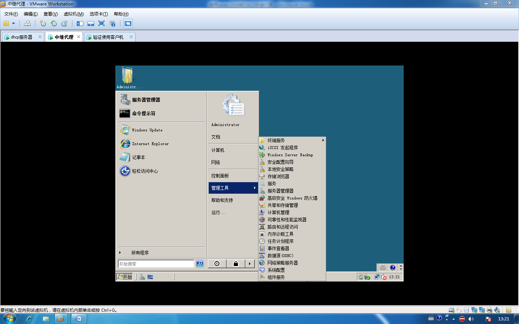Open the 文件(F) menu
The width and height of the screenshot is (519, 324).
[x=11, y=14]
